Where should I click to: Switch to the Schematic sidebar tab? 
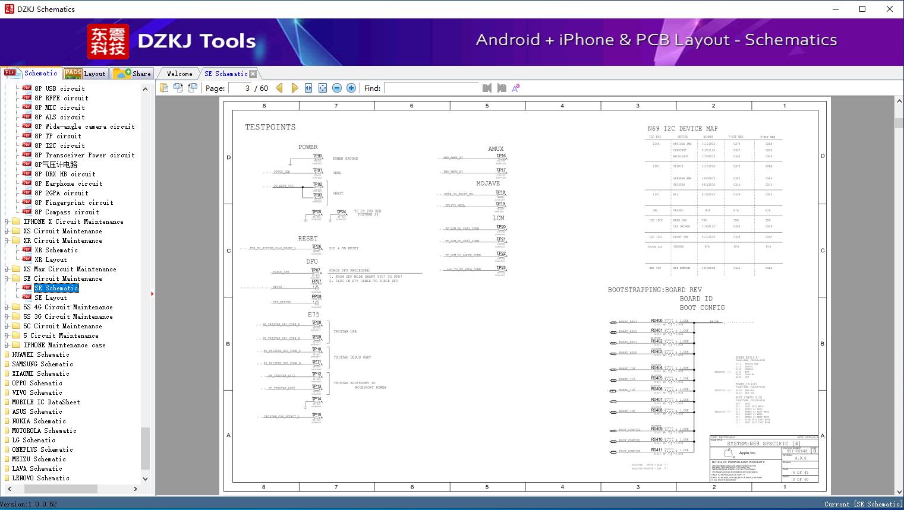[31, 73]
